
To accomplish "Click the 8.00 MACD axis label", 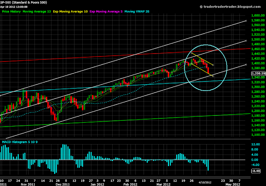I will point(255,149).
